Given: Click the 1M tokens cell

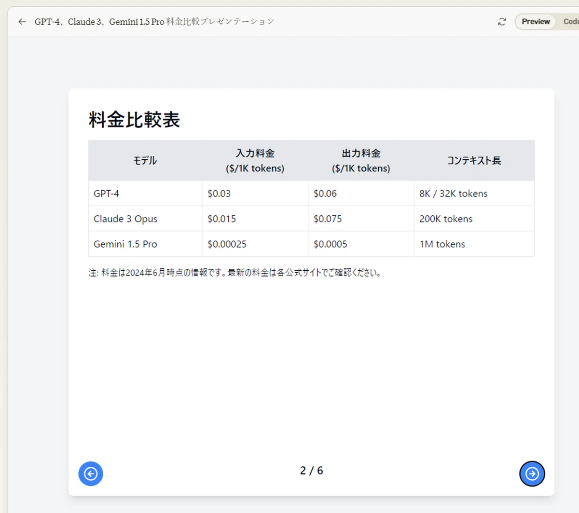Looking at the screenshot, I should click(x=474, y=244).
